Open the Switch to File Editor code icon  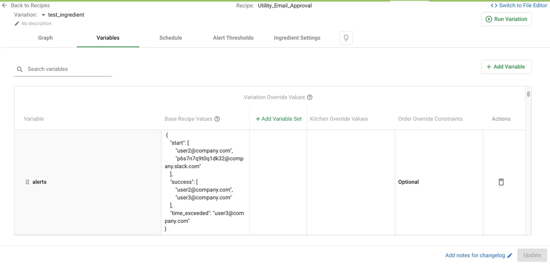(495, 5)
